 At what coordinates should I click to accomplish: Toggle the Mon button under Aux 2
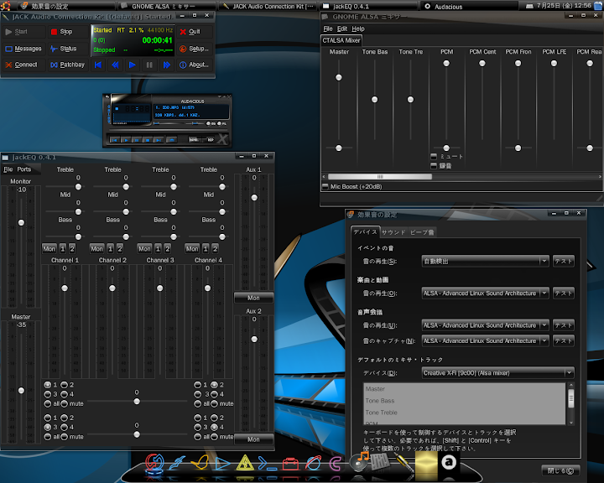tap(253, 439)
